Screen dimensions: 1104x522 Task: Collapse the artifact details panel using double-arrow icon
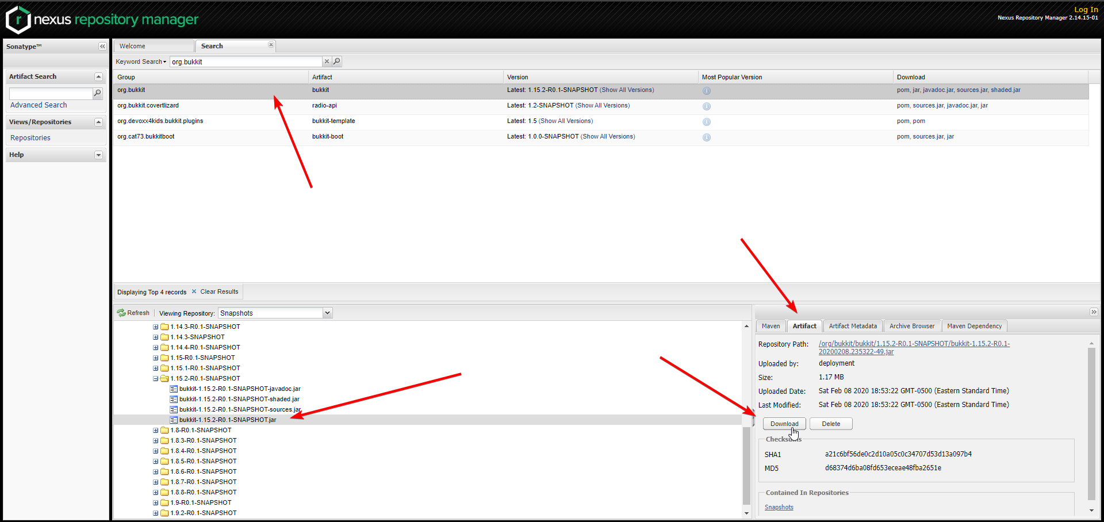click(x=1094, y=312)
